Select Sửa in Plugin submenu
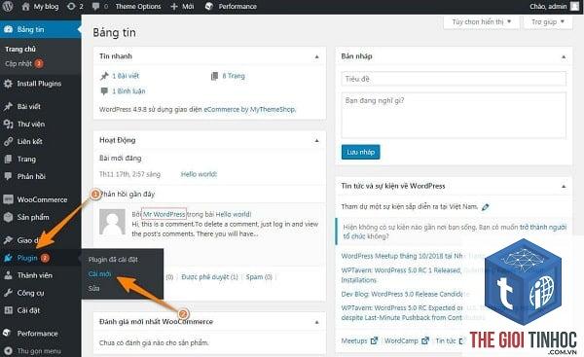The image size is (584, 357). point(93,288)
